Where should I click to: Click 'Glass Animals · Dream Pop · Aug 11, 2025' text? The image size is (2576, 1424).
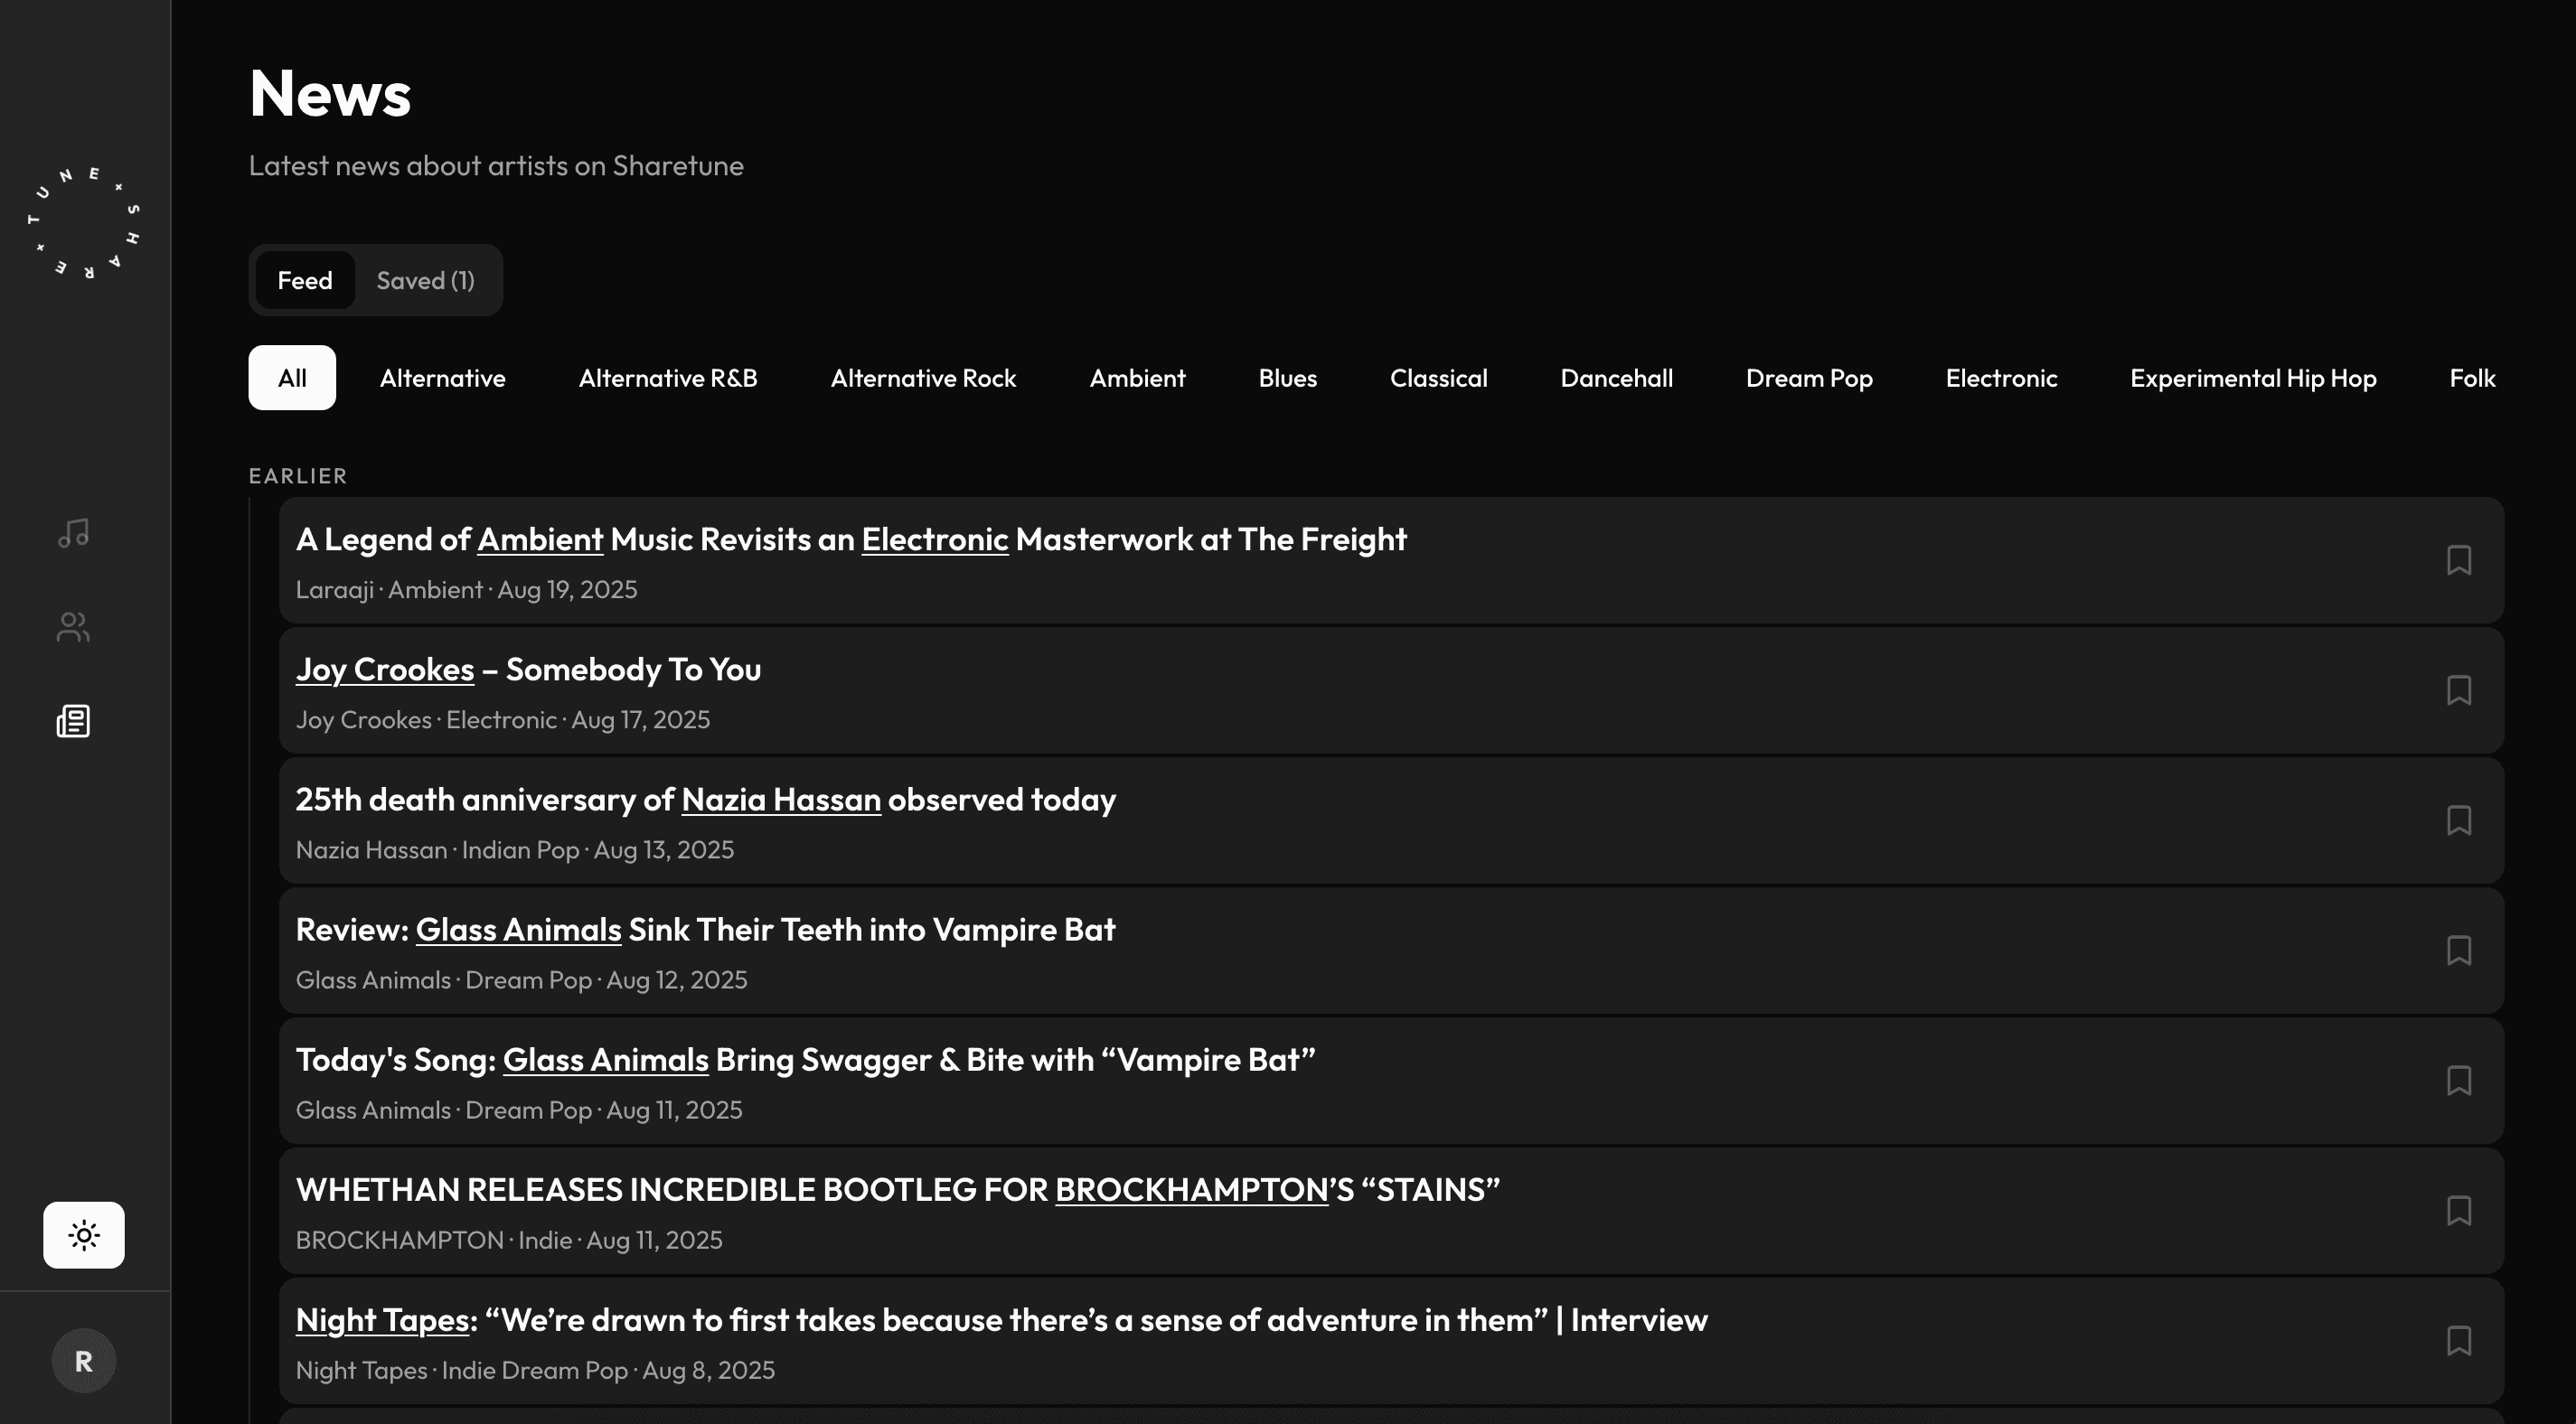[x=519, y=1110]
